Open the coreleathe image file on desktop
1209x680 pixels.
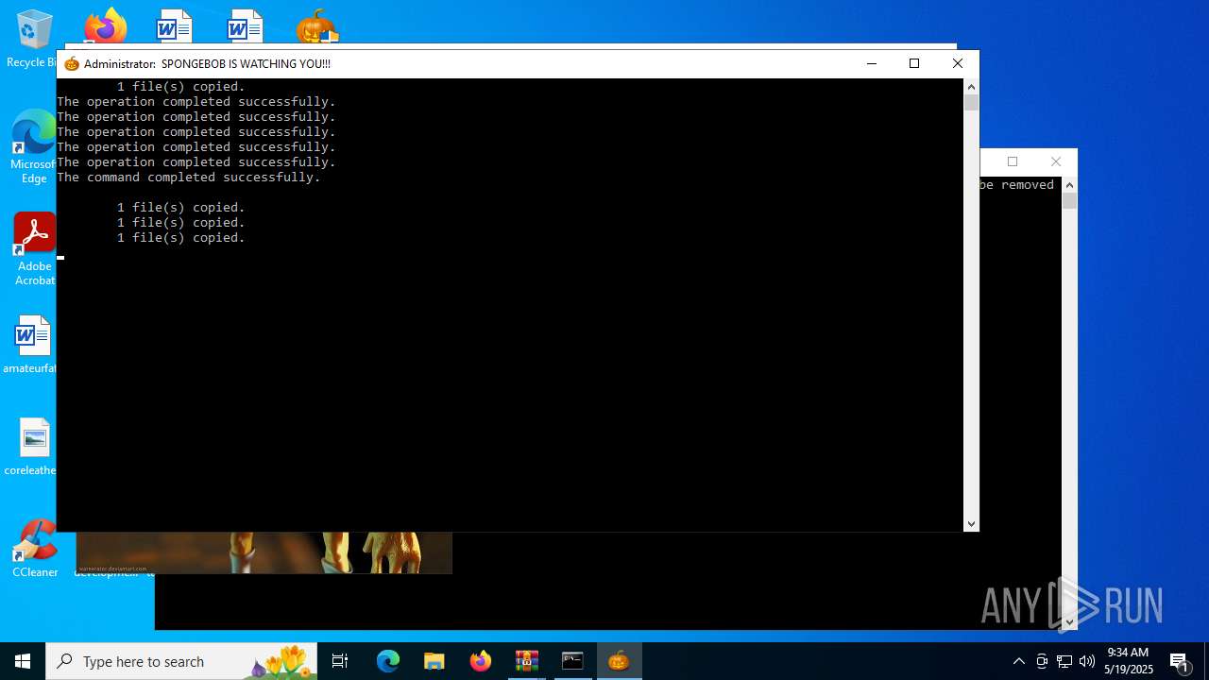(x=32, y=447)
